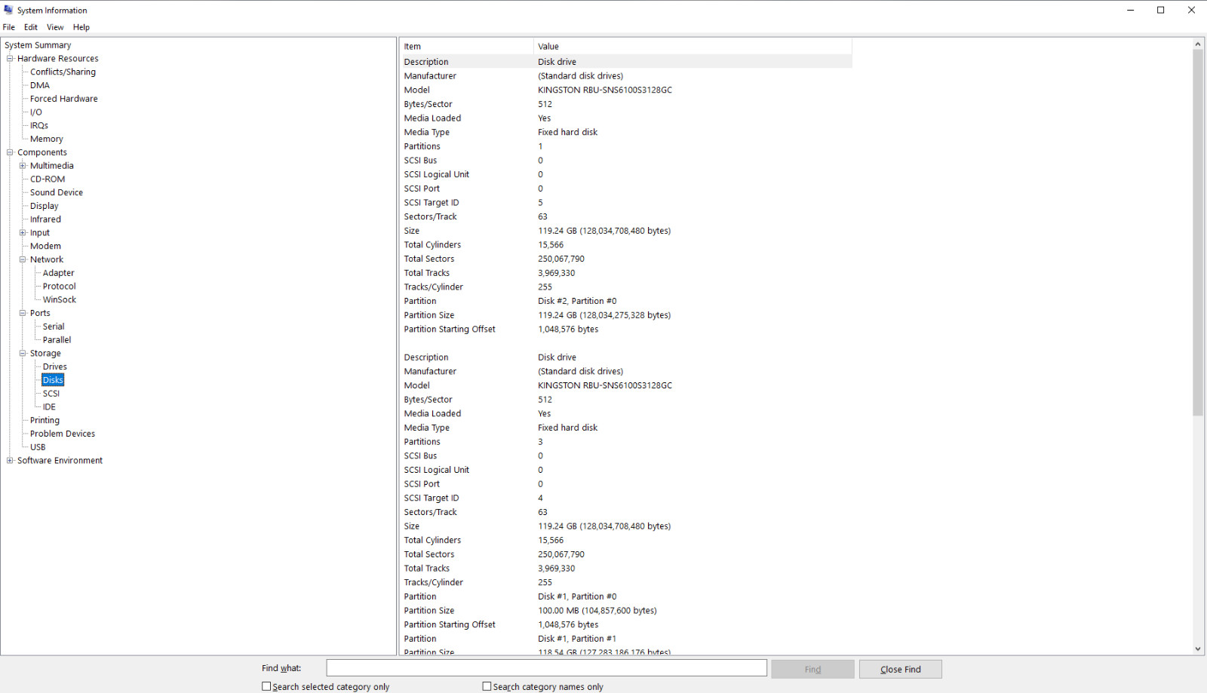Select the highlighted first Description row
The image size is (1207, 693).
coord(626,62)
